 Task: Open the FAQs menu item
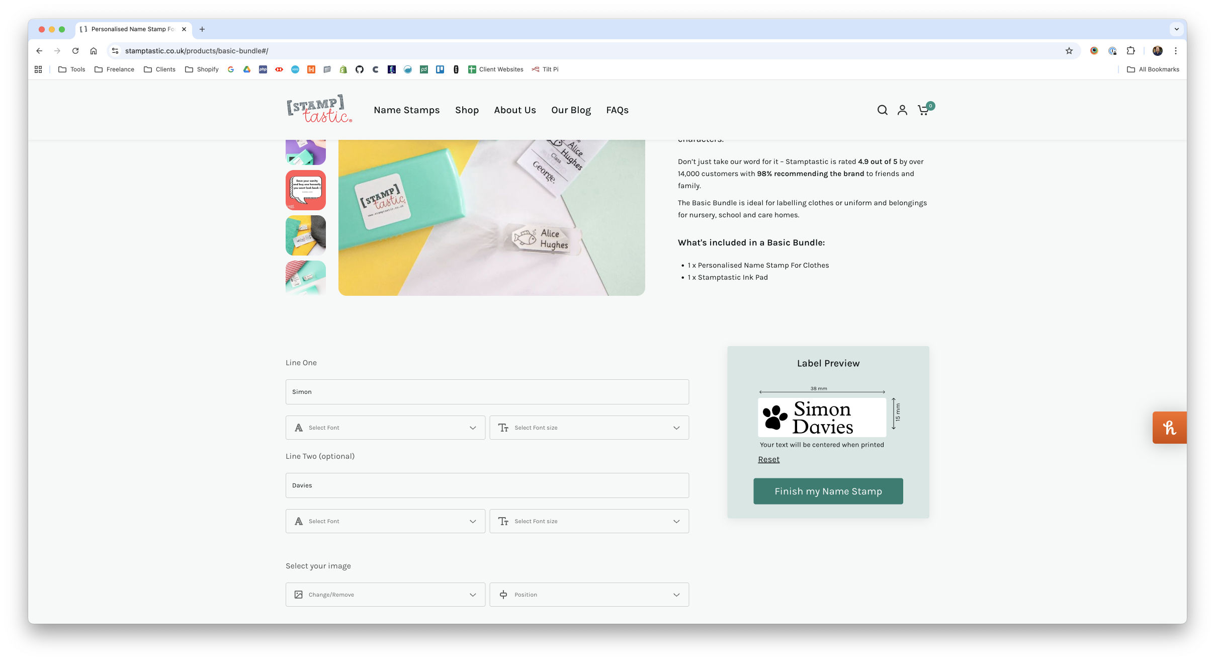[618, 110]
